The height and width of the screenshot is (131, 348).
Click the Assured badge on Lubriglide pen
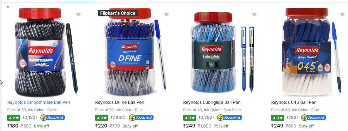pyautogui.click(x=229, y=118)
